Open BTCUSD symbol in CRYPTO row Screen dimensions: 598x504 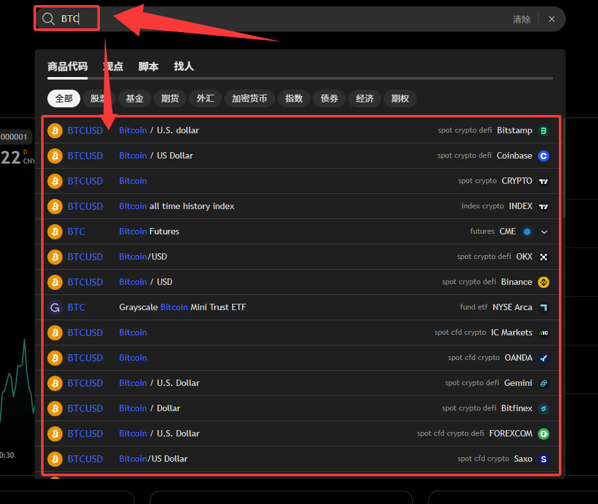click(85, 181)
